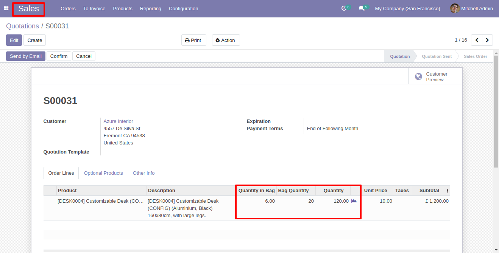
Task: Open the Products menu
Action: point(123,8)
